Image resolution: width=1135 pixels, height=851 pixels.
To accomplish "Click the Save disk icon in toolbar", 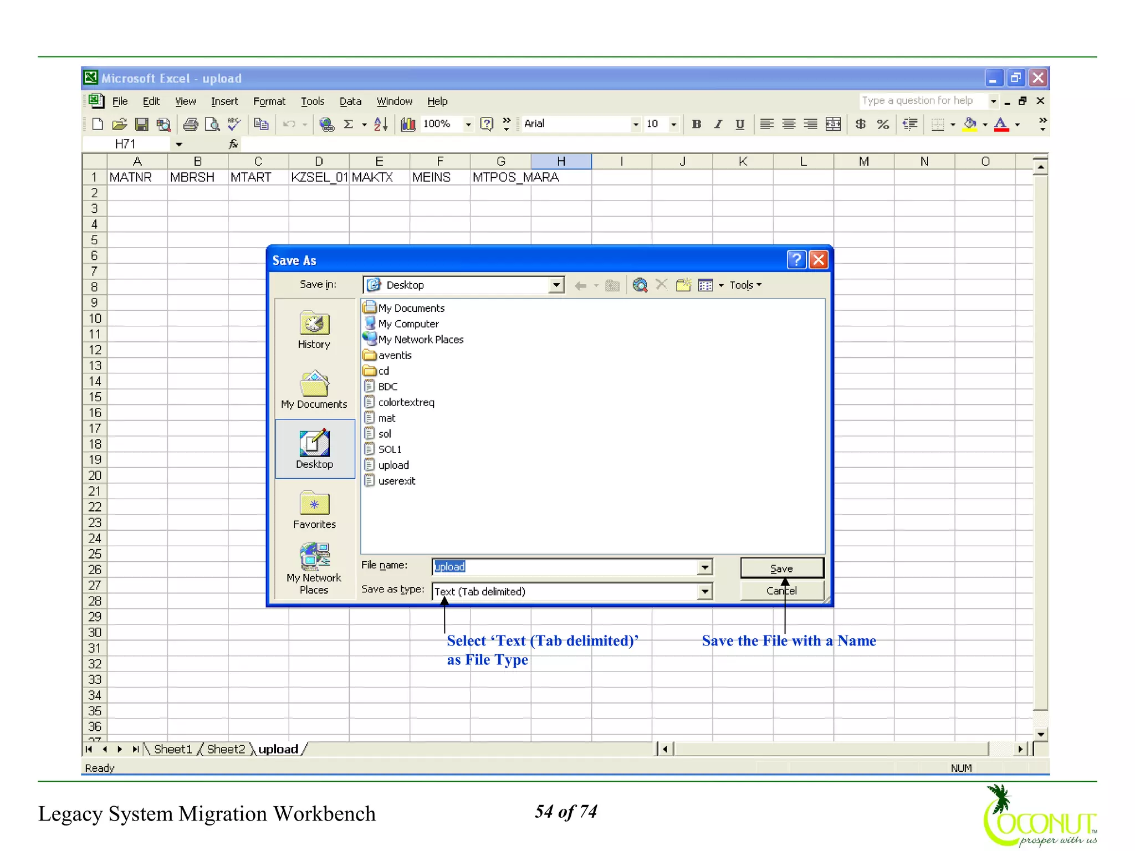I will pyautogui.click(x=142, y=124).
